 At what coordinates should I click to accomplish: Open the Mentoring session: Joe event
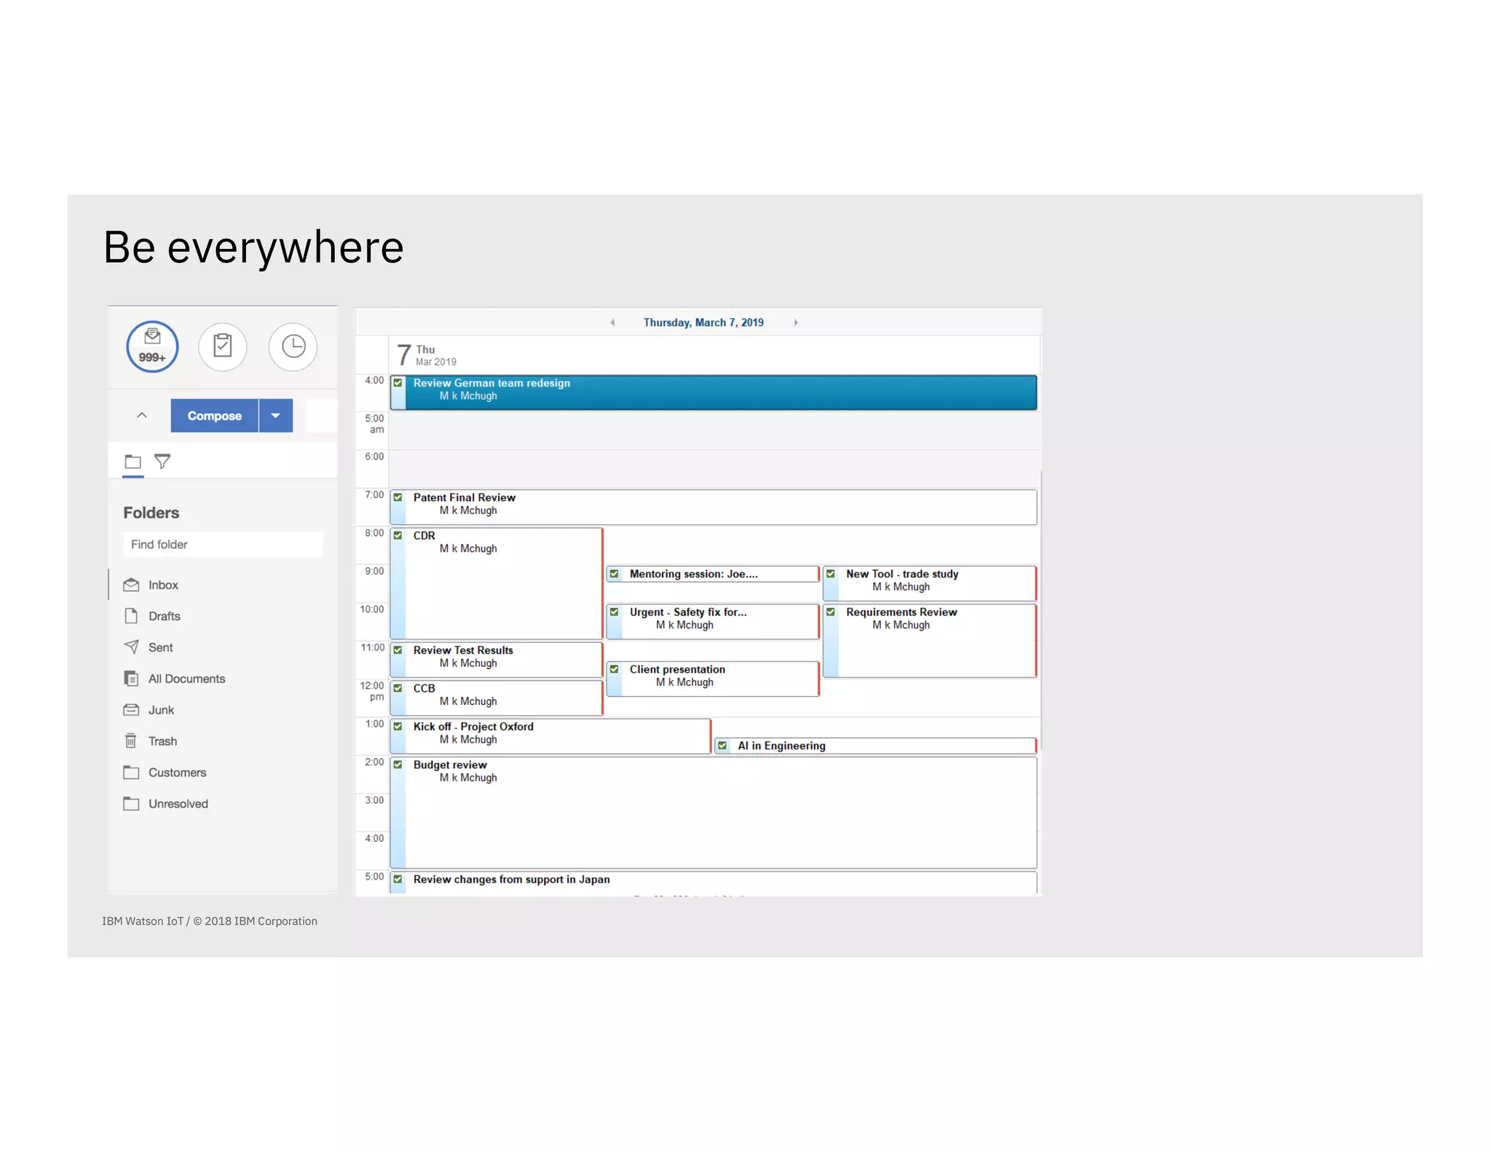[x=713, y=574]
